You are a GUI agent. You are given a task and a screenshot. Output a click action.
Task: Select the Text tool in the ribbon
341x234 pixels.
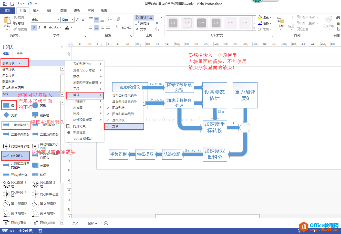(x=141, y=29)
